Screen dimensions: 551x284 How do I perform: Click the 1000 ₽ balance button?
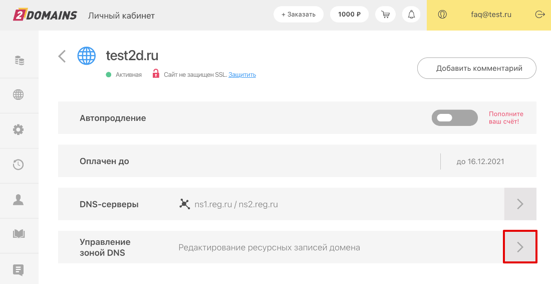[349, 15]
